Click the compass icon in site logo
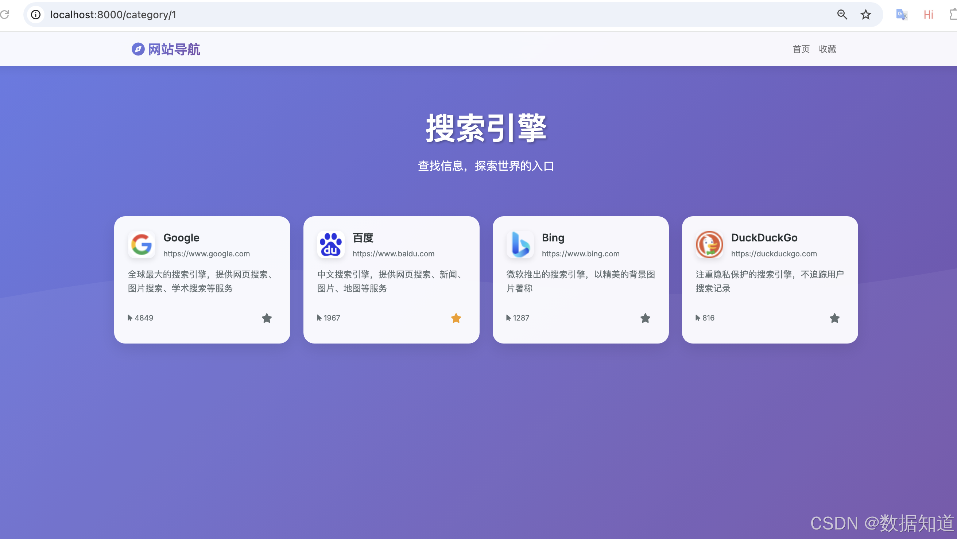The width and height of the screenshot is (957, 539). click(x=138, y=49)
